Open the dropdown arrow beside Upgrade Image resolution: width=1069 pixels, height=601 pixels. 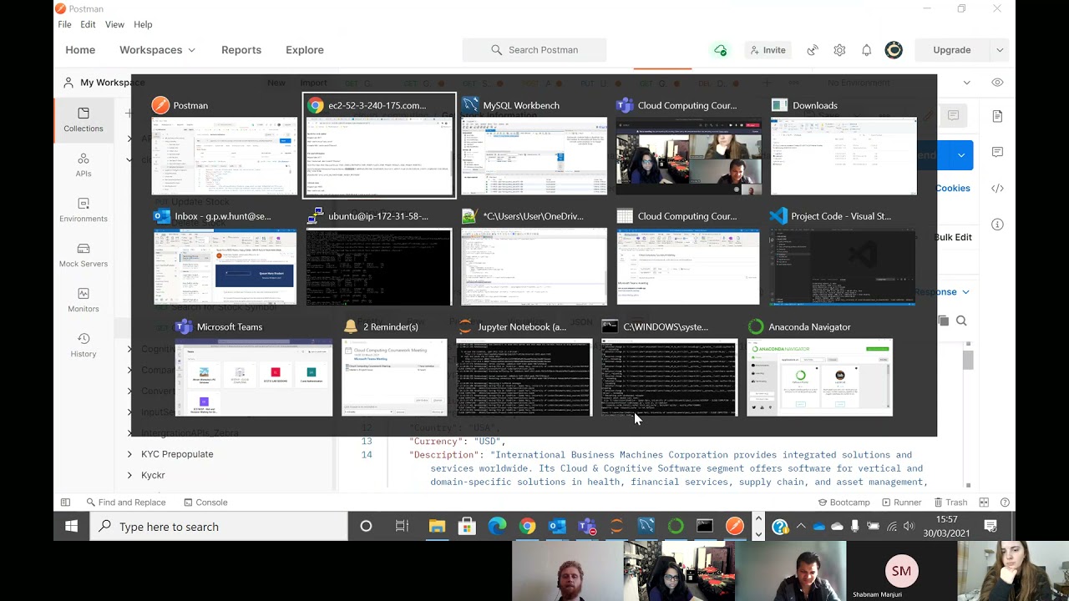click(x=1000, y=50)
